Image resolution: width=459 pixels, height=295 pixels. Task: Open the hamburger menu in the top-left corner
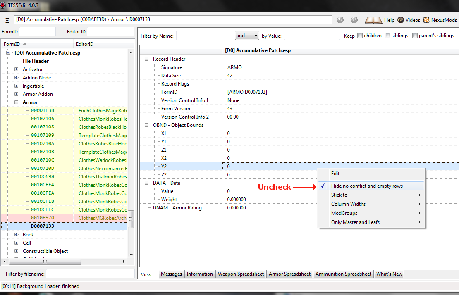[7, 19]
